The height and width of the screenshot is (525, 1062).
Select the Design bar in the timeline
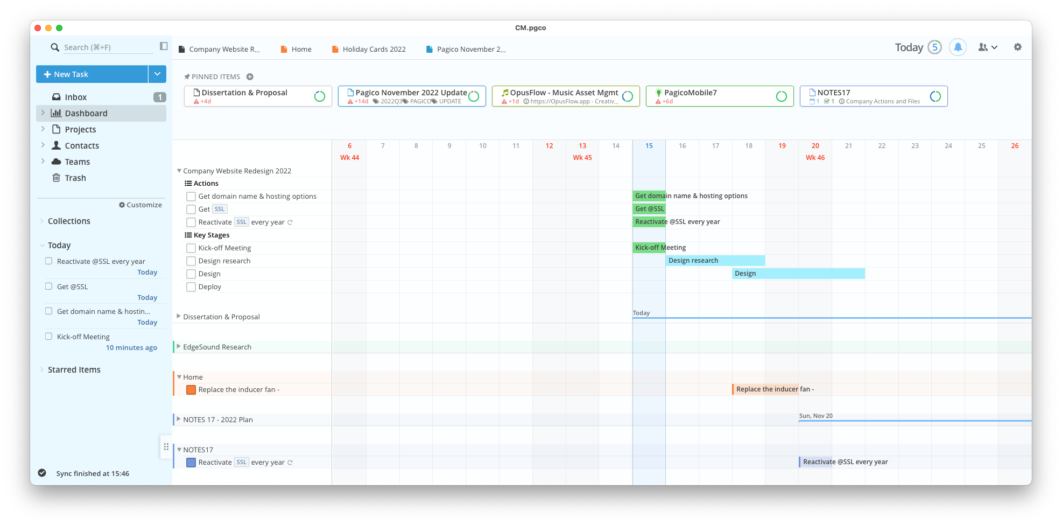coord(798,274)
